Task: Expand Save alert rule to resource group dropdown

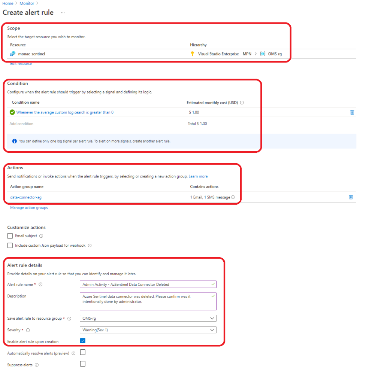Action: click(x=148, y=318)
